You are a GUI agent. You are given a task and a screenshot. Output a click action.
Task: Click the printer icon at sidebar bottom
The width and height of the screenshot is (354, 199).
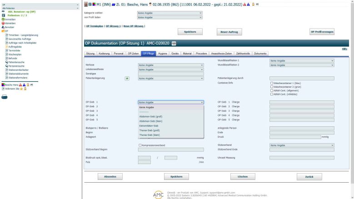point(5,90)
